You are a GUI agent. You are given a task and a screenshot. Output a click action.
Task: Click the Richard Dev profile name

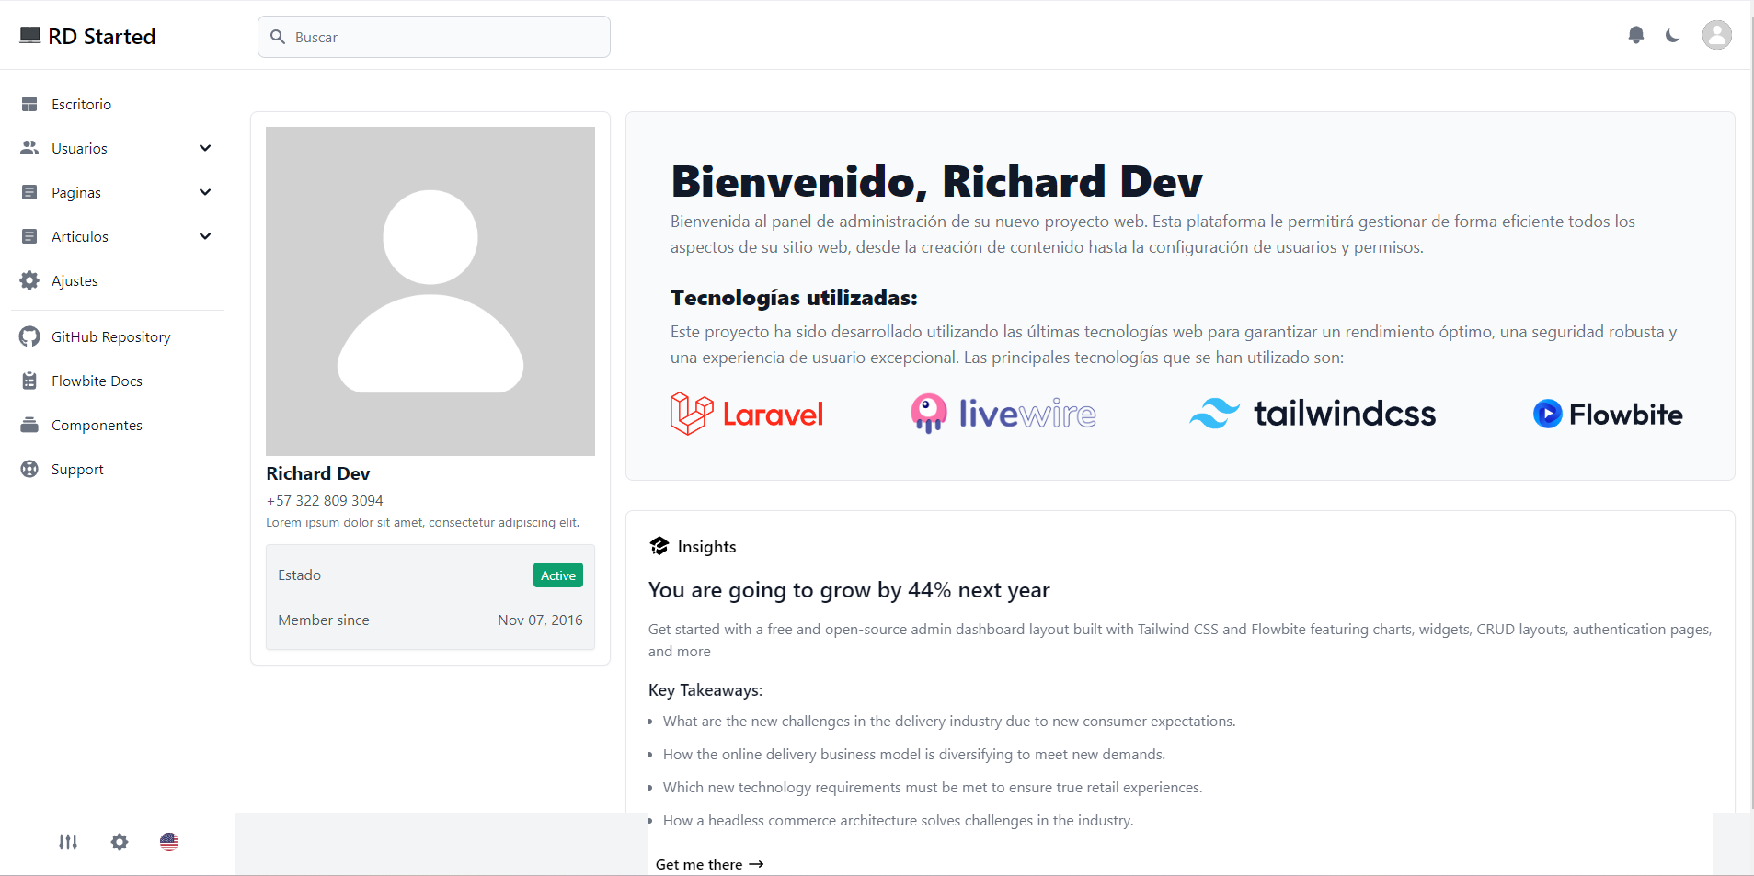coord(318,473)
